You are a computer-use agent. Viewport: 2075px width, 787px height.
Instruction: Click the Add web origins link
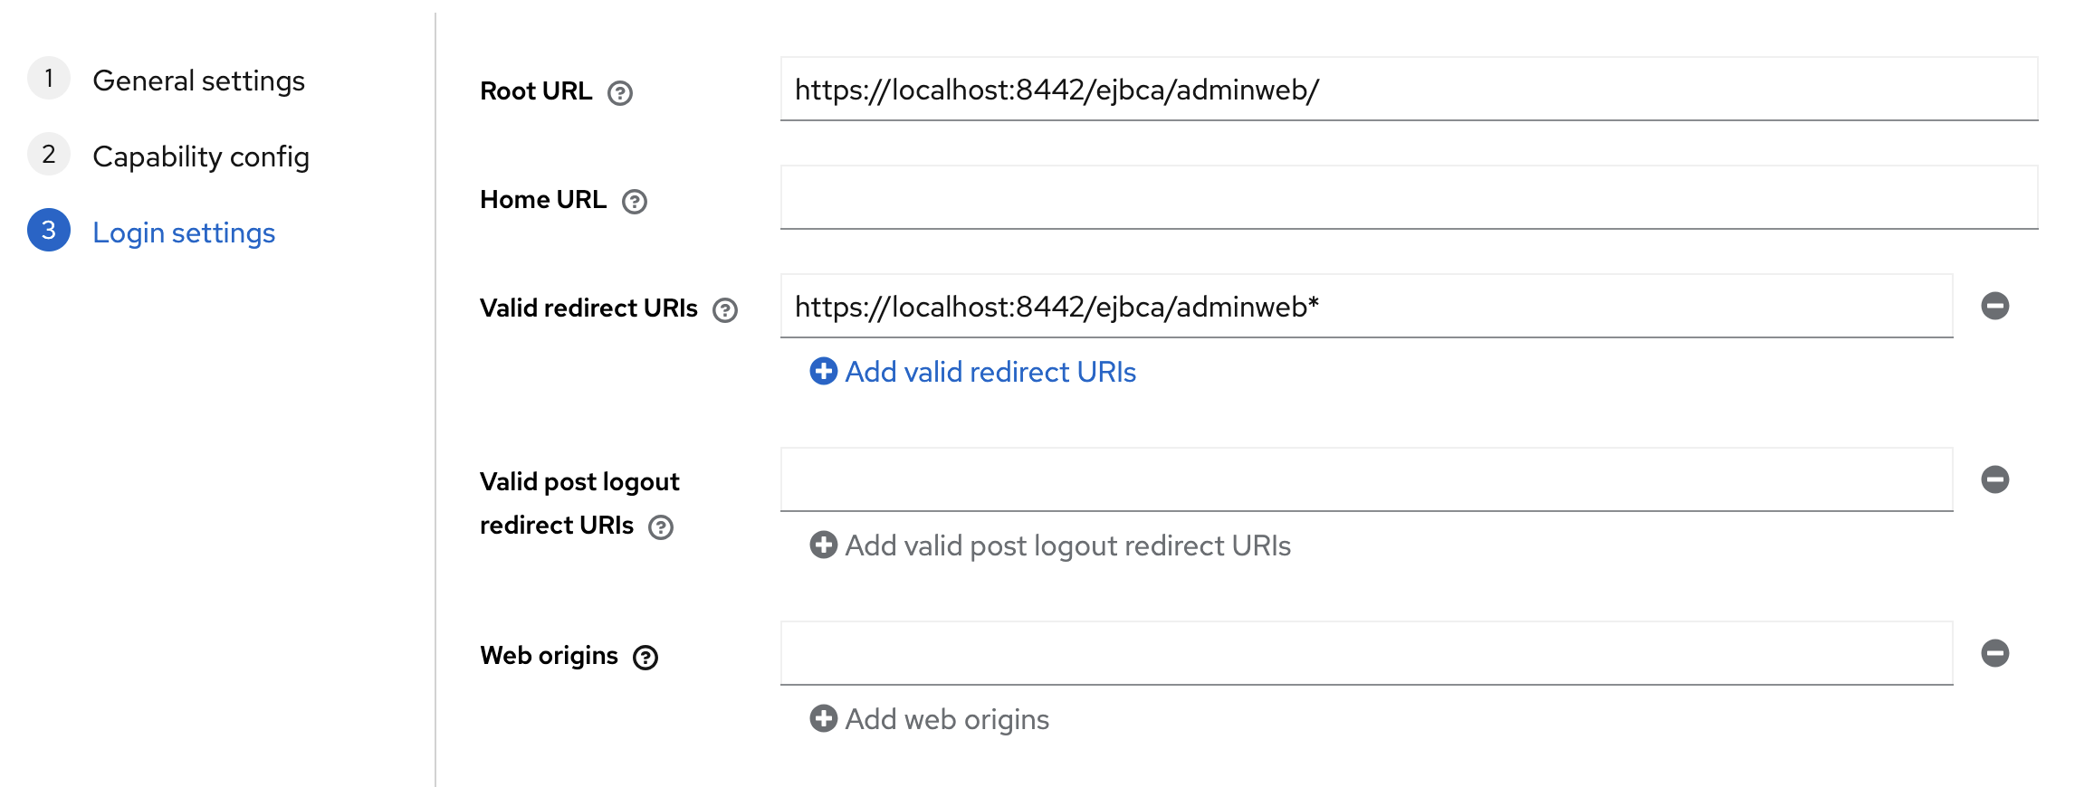[946, 719]
